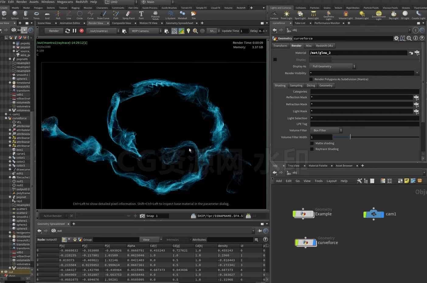
Task: Add an Area Light from the shelf
Action: pos(313,15)
